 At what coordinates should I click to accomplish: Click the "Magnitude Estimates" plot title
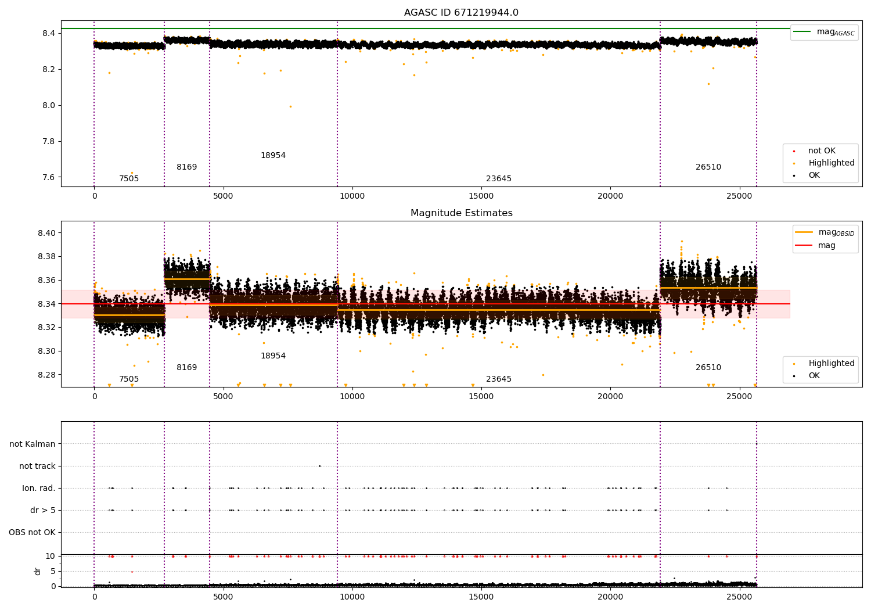pos(461,213)
